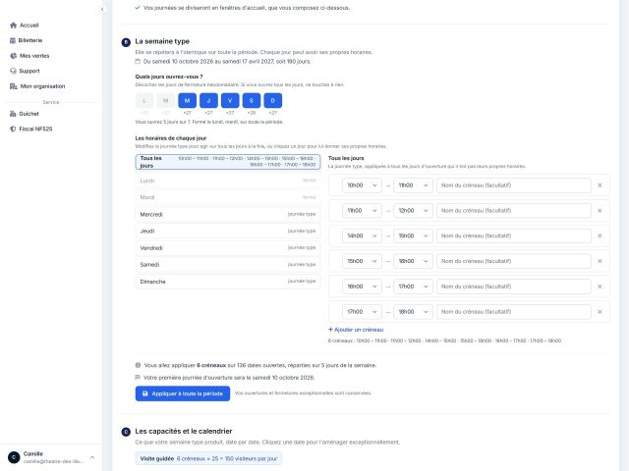This screenshot has width=629, height=471.
Task: Click the shield icon beside Fiscal NF525
Action: [x=13, y=129]
